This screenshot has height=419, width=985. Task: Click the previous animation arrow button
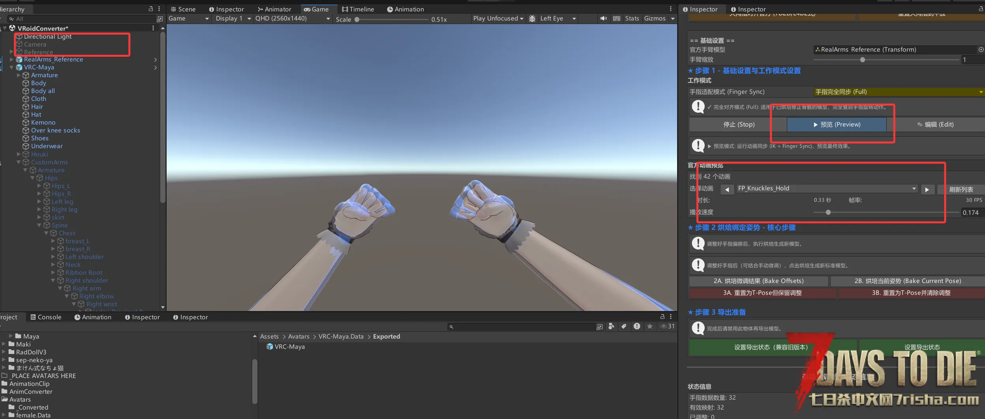[x=727, y=190]
